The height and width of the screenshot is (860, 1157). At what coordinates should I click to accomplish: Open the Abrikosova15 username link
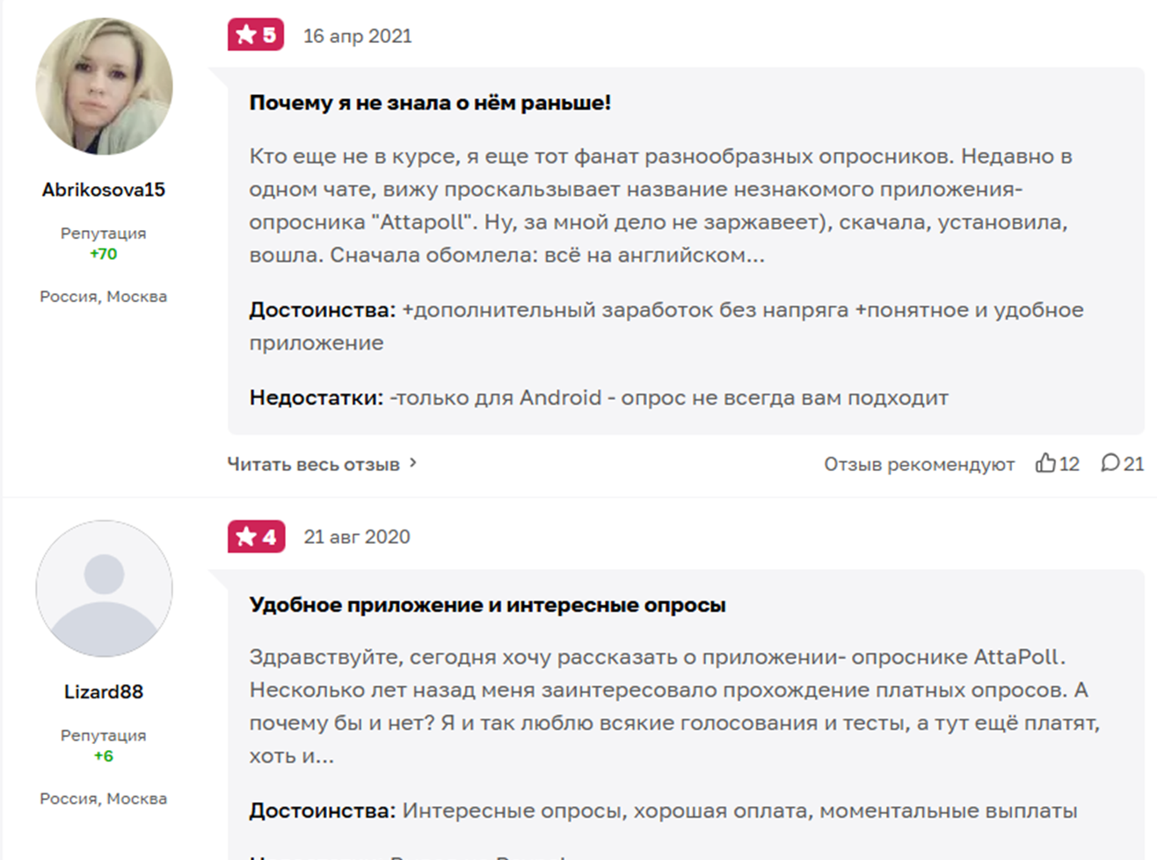coord(104,190)
